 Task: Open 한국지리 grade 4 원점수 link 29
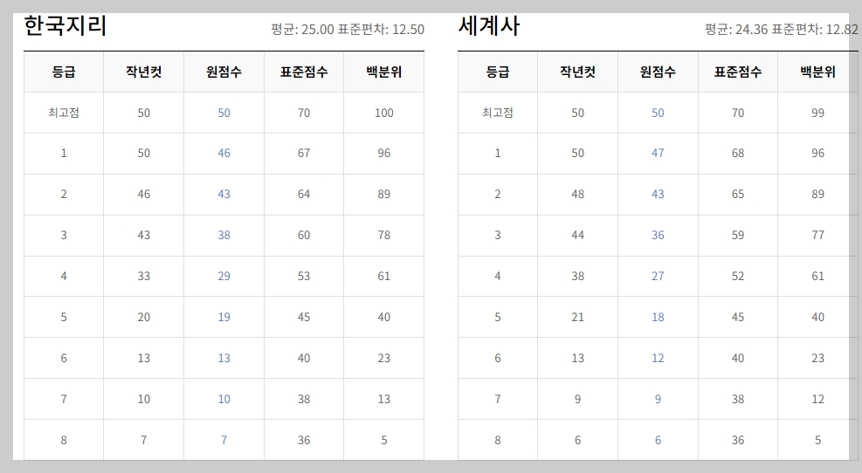(224, 277)
